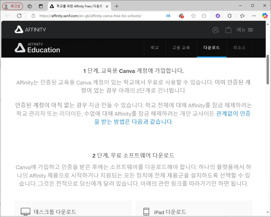Minimize the browser window
This screenshot has width=271, height=217.
[x=240, y=6]
